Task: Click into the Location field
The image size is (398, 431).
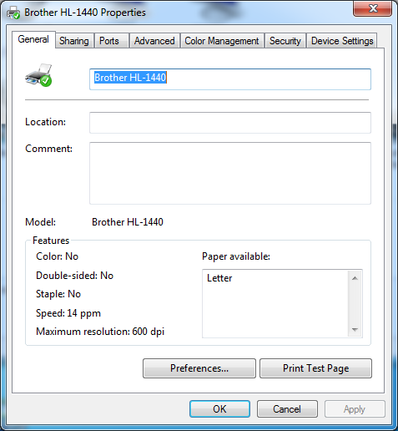Action: tap(230, 123)
